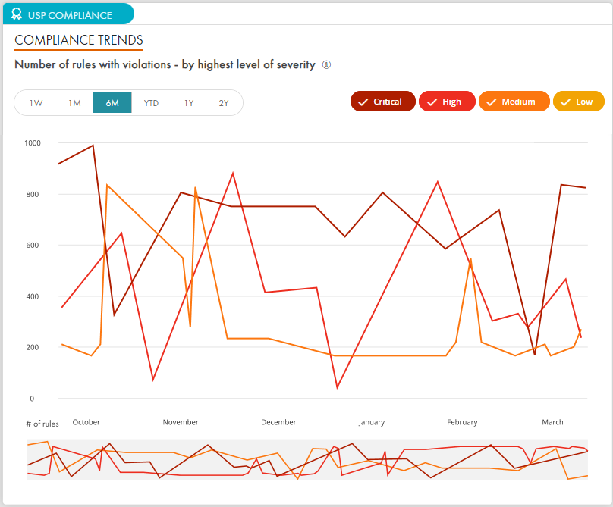Image resolution: width=613 pixels, height=507 pixels.
Task: Select the active 6M range button
Action: click(112, 103)
